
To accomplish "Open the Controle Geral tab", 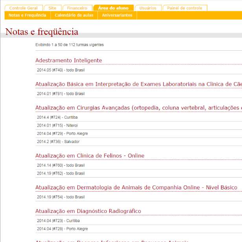I will 23,8.
